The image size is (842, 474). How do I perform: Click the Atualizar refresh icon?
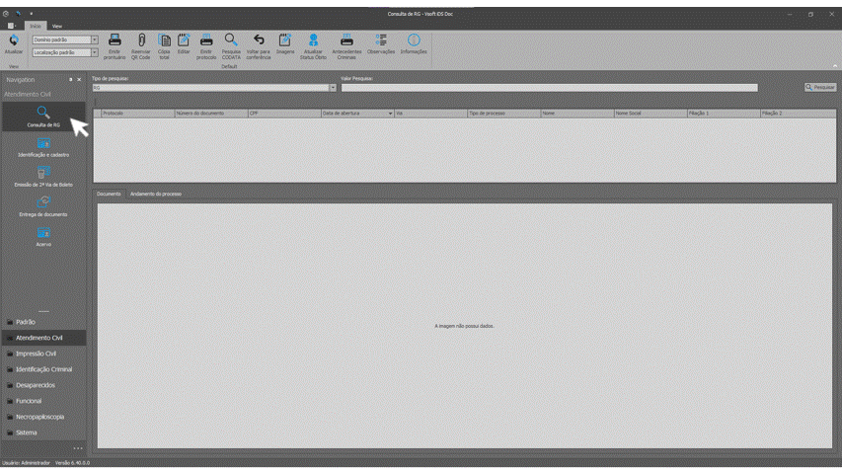pos(14,43)
